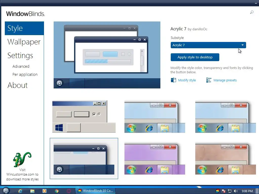Open the Settings section
This screenshot has height=194, width=259.
(20, 55)
